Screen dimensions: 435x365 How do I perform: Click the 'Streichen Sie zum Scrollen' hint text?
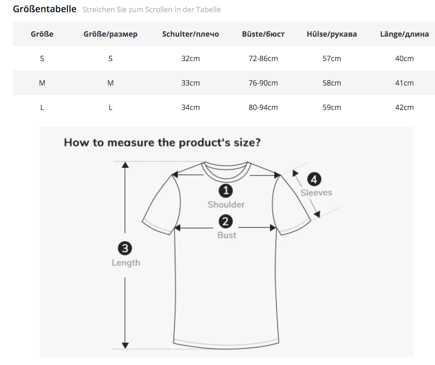point(152,9)
